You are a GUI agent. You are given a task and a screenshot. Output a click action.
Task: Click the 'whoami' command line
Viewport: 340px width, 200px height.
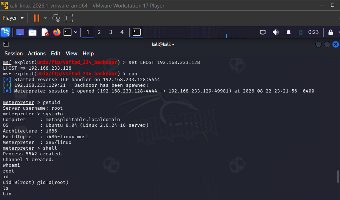(11, 165)
